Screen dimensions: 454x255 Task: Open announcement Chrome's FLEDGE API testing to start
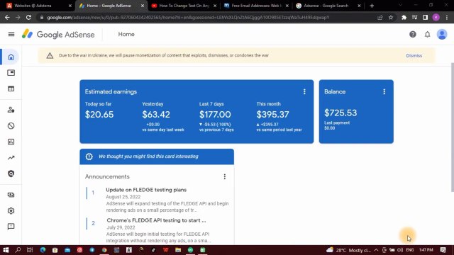click(156, 220)
